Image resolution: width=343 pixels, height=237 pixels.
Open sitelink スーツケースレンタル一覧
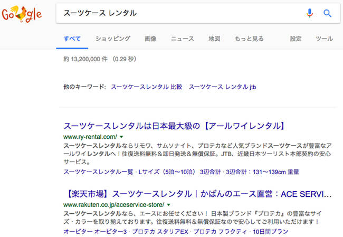point(98,172)
